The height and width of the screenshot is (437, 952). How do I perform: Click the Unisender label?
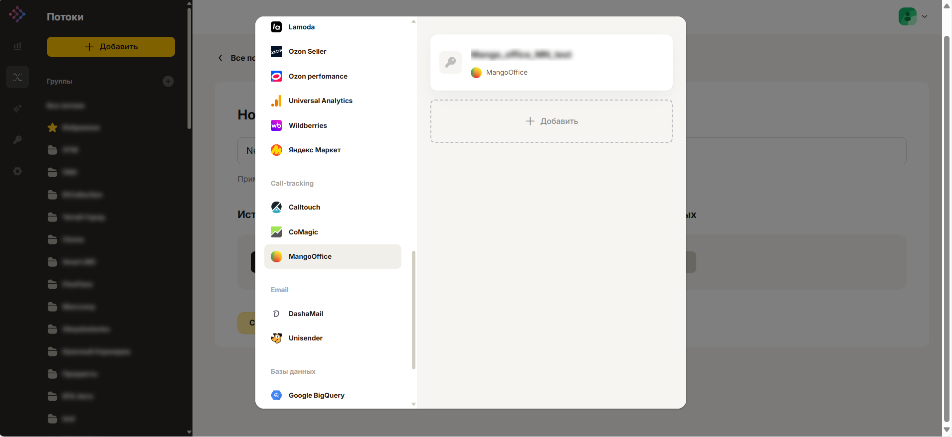tap(306, 338)
